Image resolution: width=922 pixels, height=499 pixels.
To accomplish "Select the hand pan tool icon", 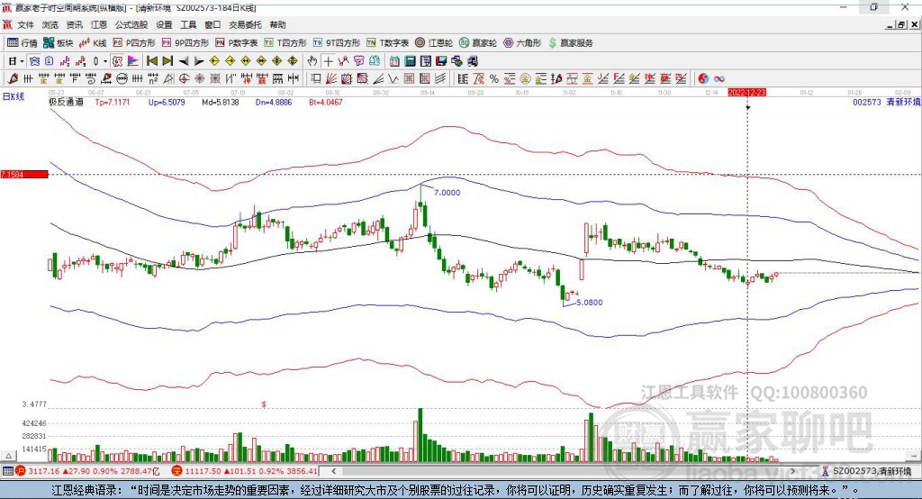I will tap(312, 61).
